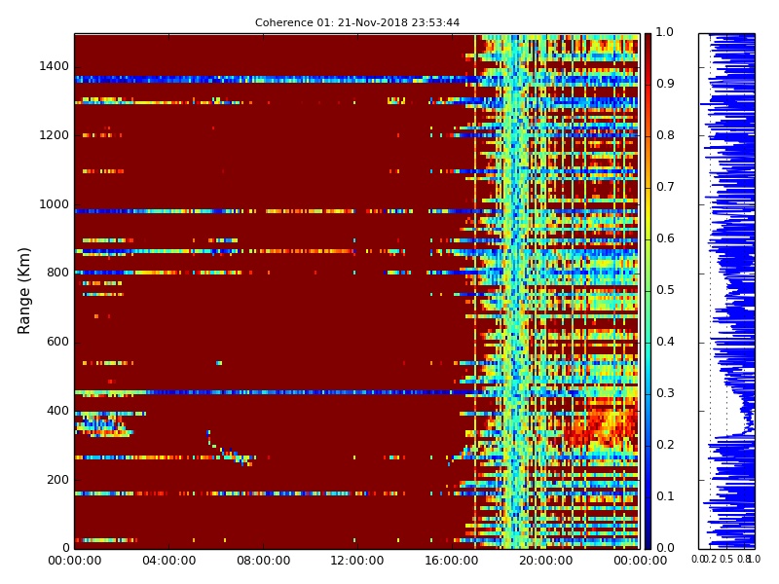Click the 1400 range tick label

tap(55, 66)
